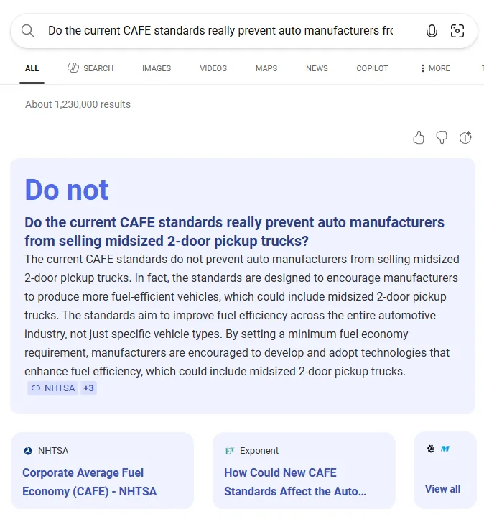484x517 pixels.
Task: Expand the +3 additional sources
Action: pos(88,388)
